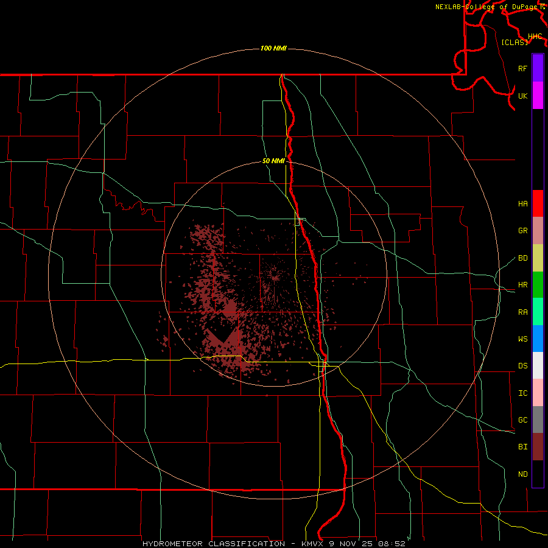548x548 pixels.
Task: Choose the BI dark-red legend swatch
Action: coord(538,447)
